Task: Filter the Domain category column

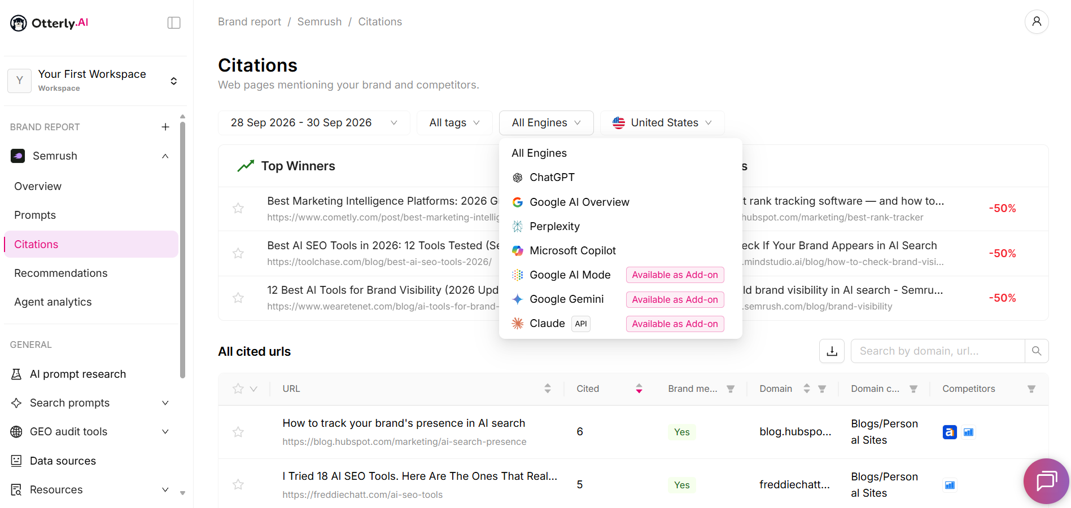Action: pos(913,389)
